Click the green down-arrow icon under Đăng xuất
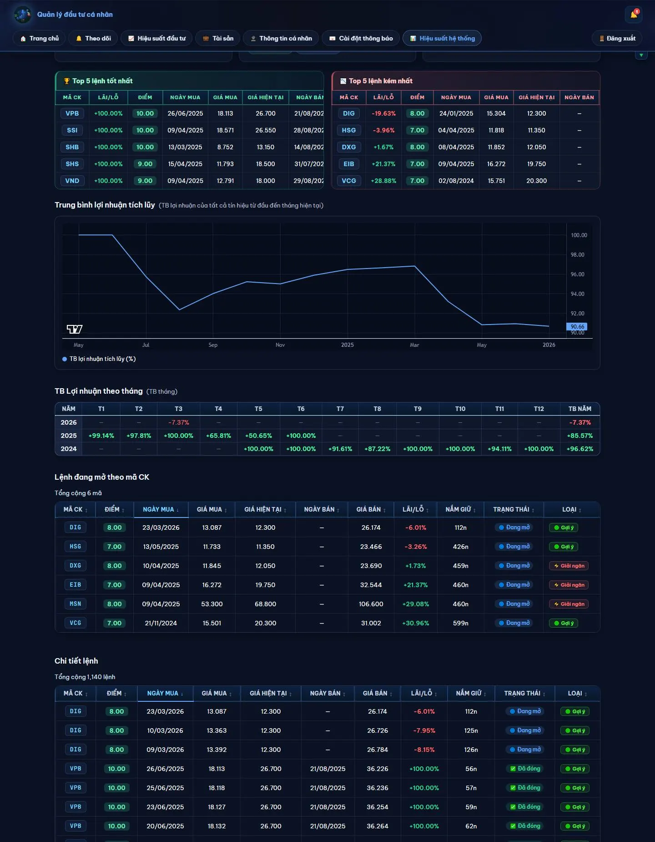 tap(641, 55)
